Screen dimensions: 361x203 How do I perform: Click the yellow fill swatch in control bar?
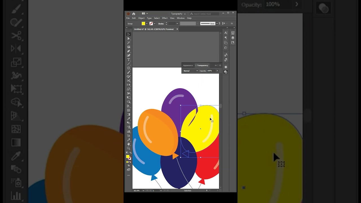click(x=143, y=24)
